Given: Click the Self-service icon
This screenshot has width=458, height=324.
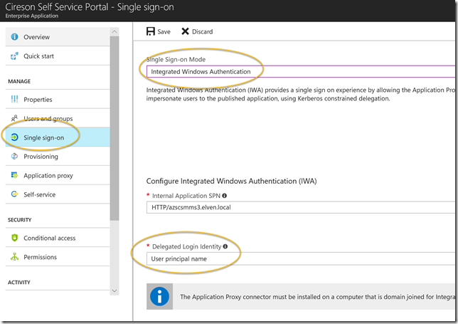Looking at the screenshot, I should coord(14,194).
